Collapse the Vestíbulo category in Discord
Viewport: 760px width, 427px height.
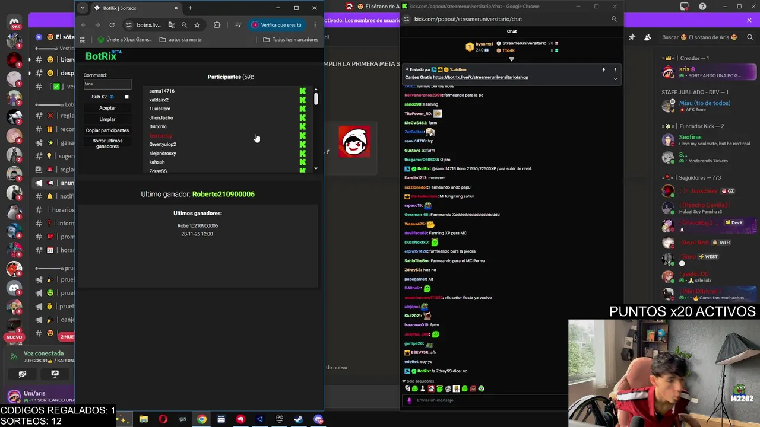55,49
